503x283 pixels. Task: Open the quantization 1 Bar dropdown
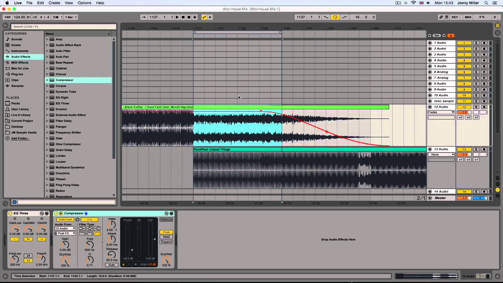click(x=71, y=17)
